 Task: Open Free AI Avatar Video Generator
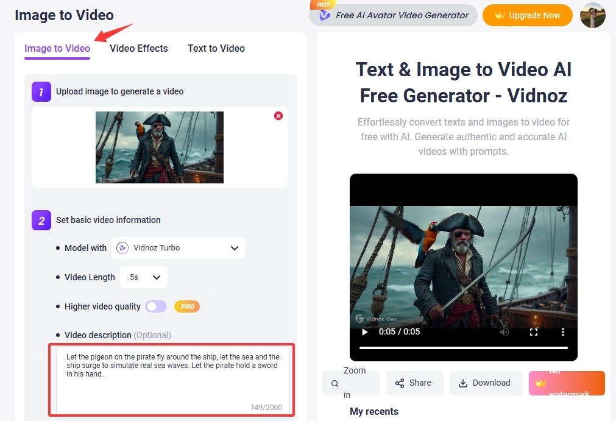[x=393, y=15]
